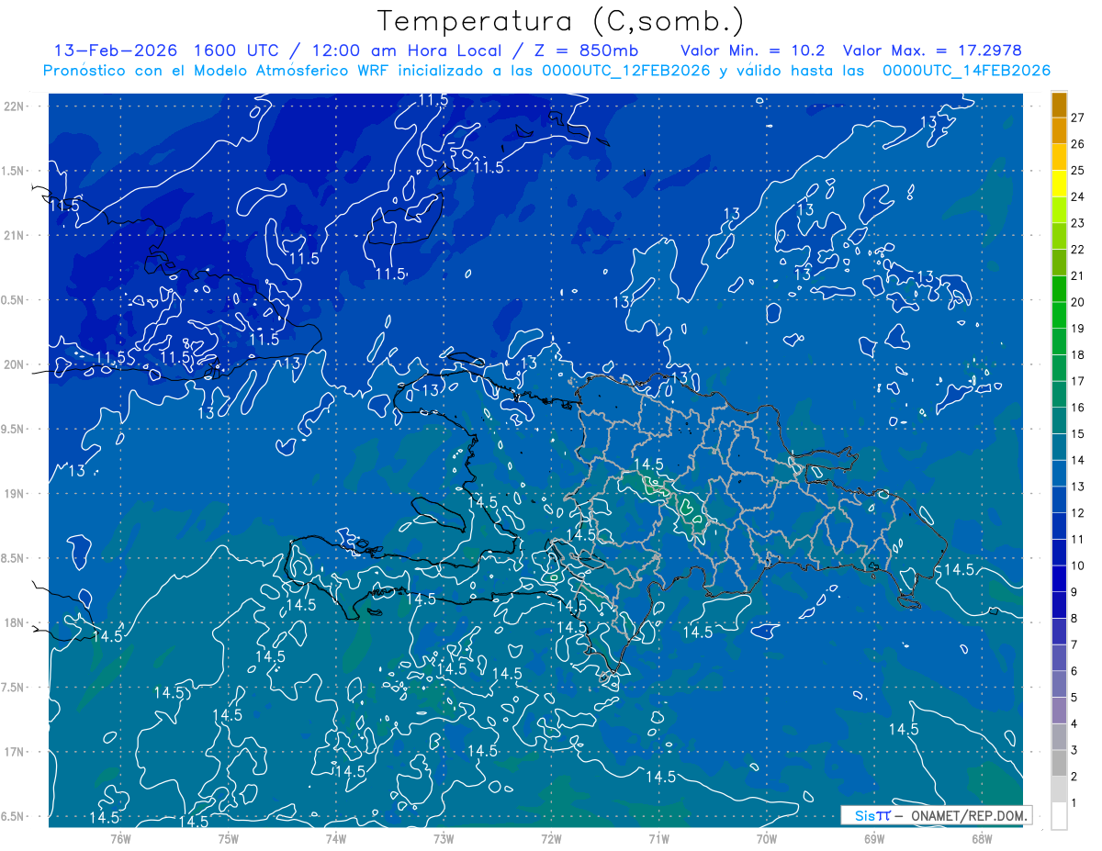1102x851 pixels.
Task: Click the '21N' latitude label
Action: [x=16, y=235]
